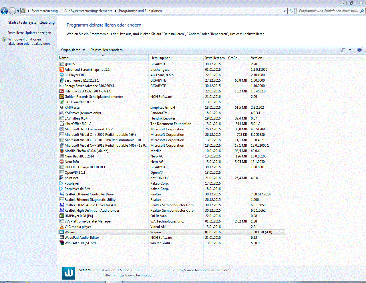
Task: Click Systemsteuerung in the breadcrumb
Action: pyautogui.click(x=45, y=11)
